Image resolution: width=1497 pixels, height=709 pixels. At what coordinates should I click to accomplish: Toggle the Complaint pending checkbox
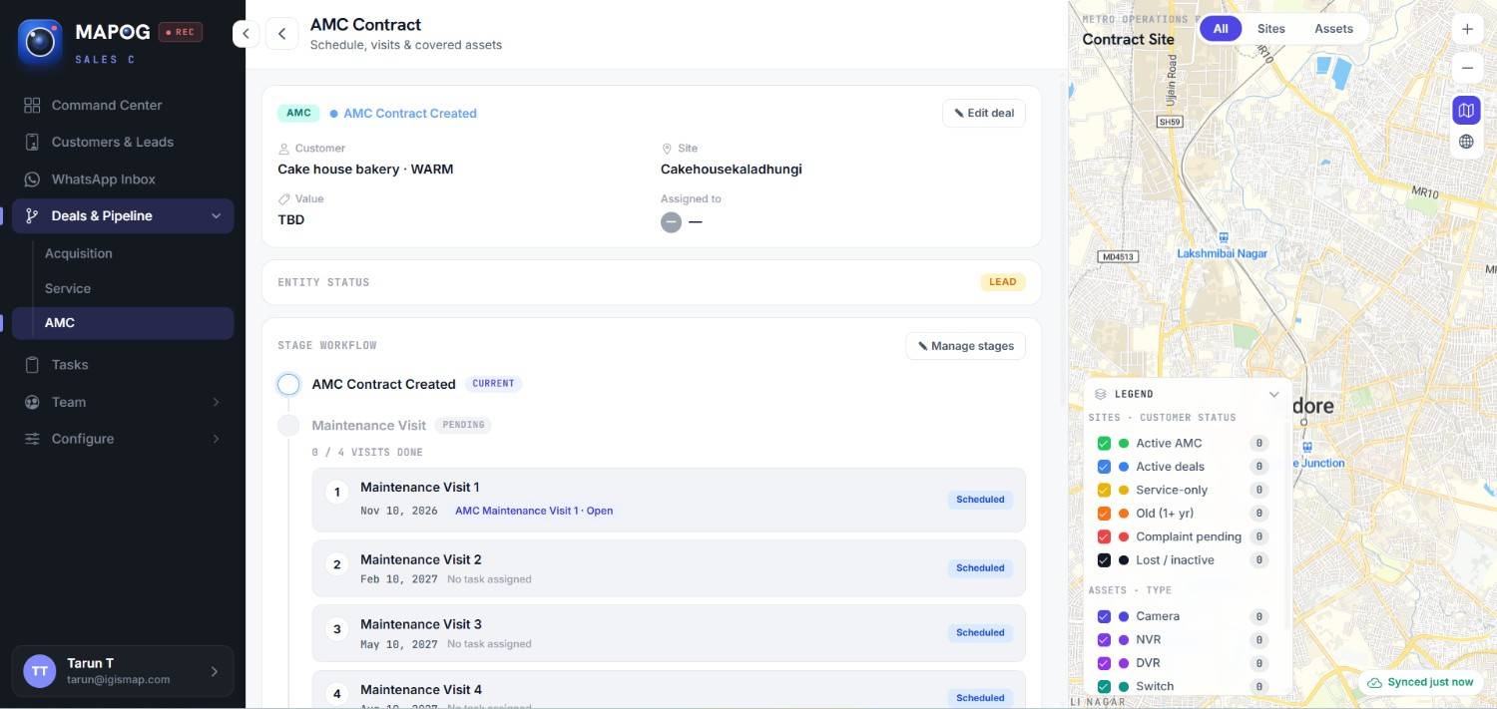click(1104, 536)
